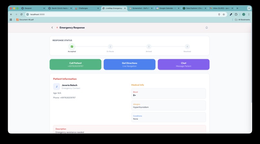Open the apps grid in bookmarks bar

click(11, 20)
